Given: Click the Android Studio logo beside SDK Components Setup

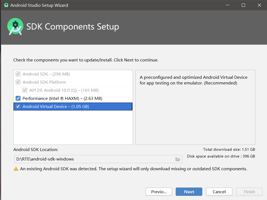Looking at the screenshot, I should [x=15, y=27].
